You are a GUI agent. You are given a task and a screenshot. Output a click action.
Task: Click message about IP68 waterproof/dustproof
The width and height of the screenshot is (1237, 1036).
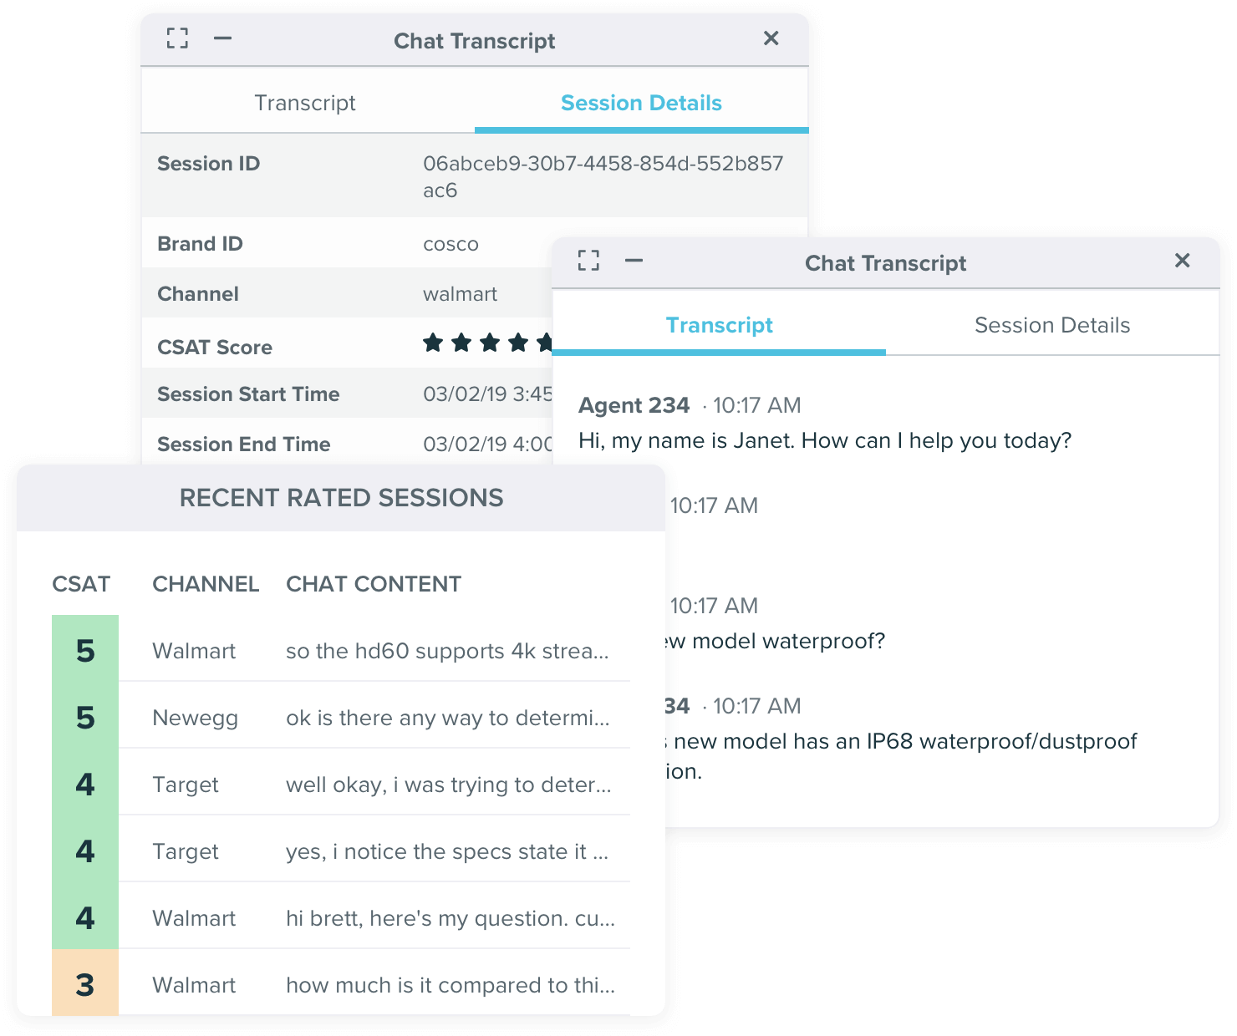point(901,755)
